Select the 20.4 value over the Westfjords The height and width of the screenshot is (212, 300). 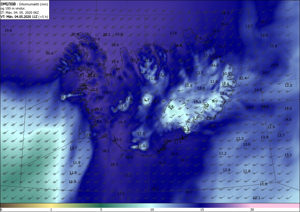75,34
